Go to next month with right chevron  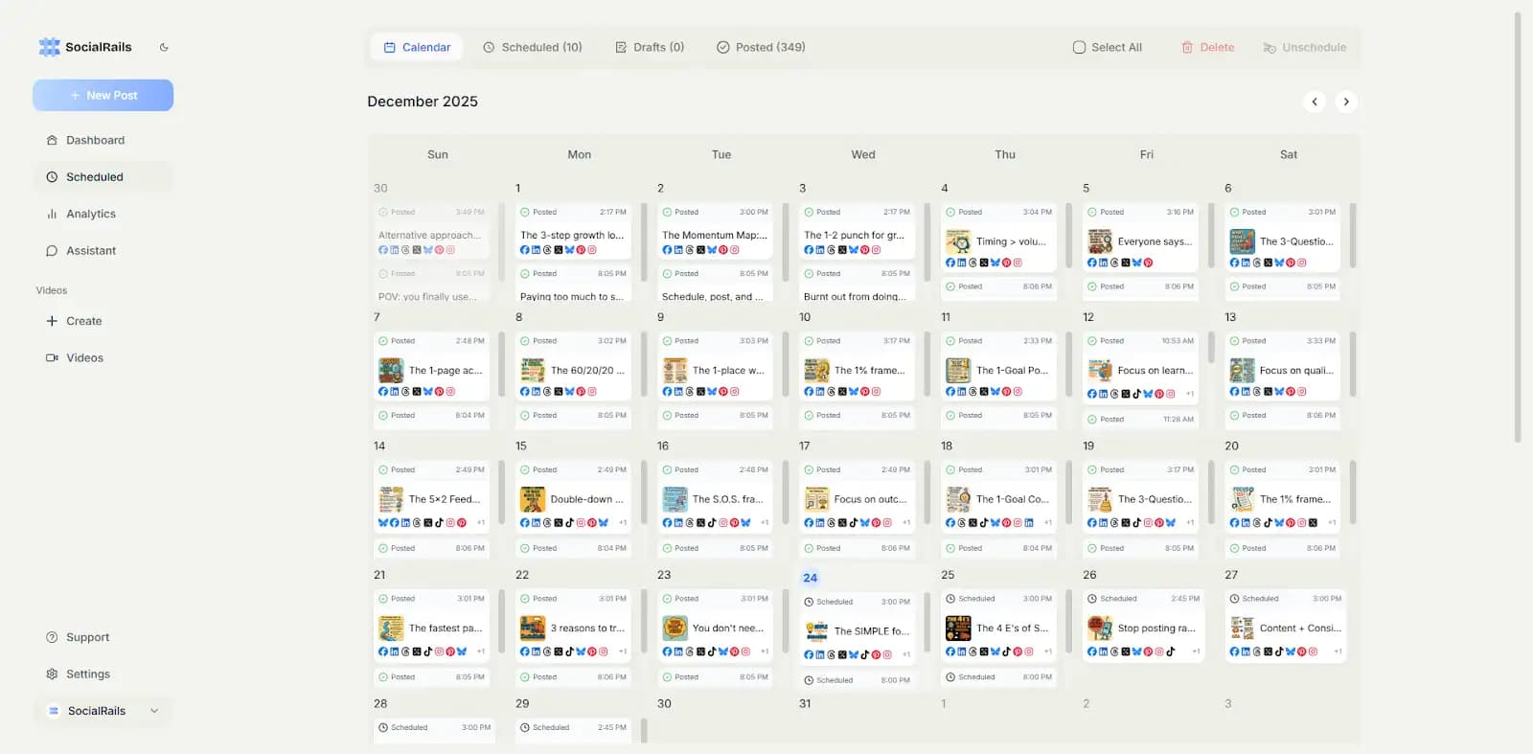click(x=1346, y=102)
